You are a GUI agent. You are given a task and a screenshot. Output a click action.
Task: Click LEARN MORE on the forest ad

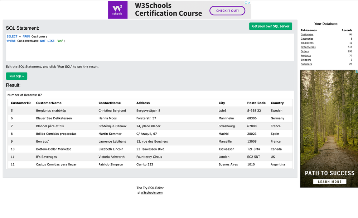tap(330, 182)
